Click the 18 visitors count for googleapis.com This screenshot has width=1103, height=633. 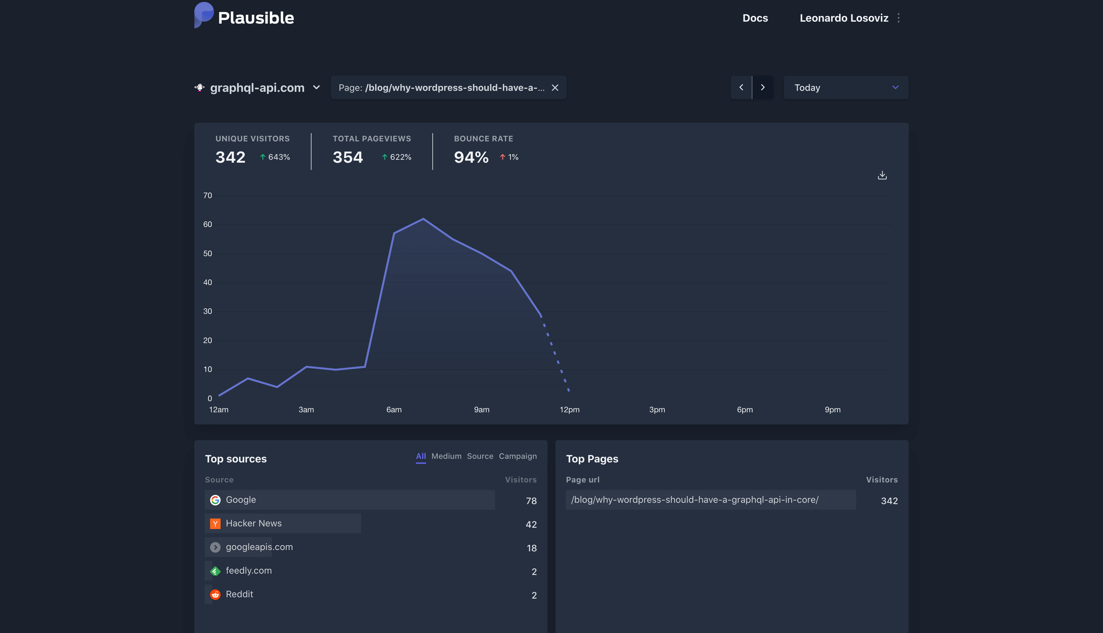(531, 548)
